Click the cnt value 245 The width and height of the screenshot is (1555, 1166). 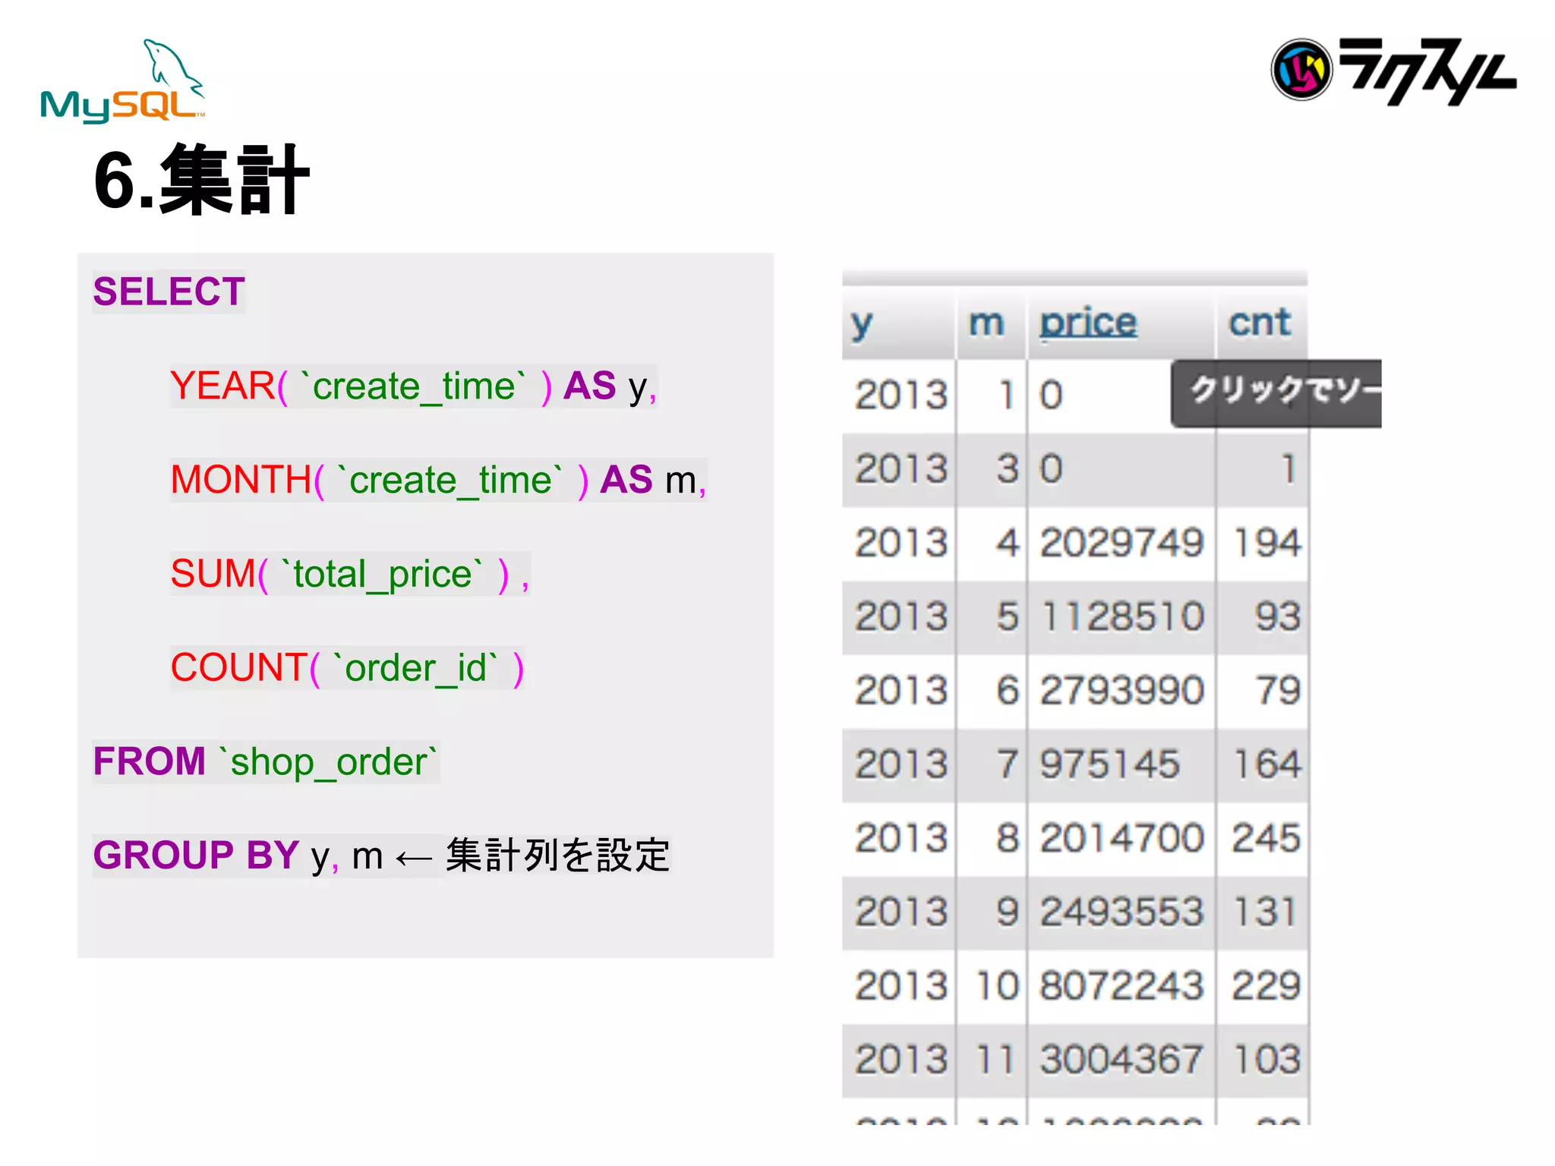(1266, 838)
